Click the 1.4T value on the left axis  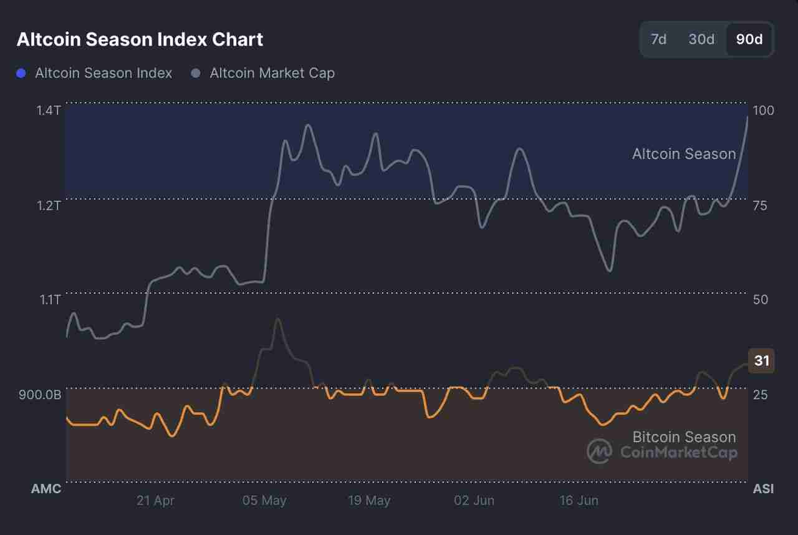[48, 110]
